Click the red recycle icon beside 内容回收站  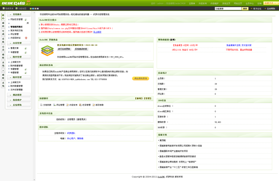26,38
